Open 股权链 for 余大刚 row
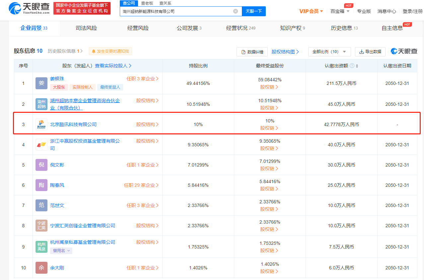The height and width of the screenshot is (280, 424). pyautogui.click(x=269, y=271)
